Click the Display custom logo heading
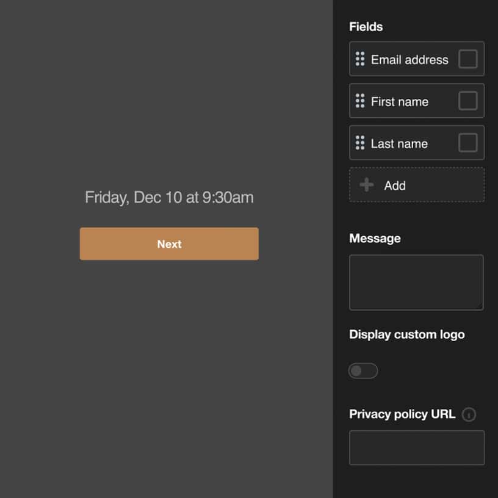 tap(407, 334)
